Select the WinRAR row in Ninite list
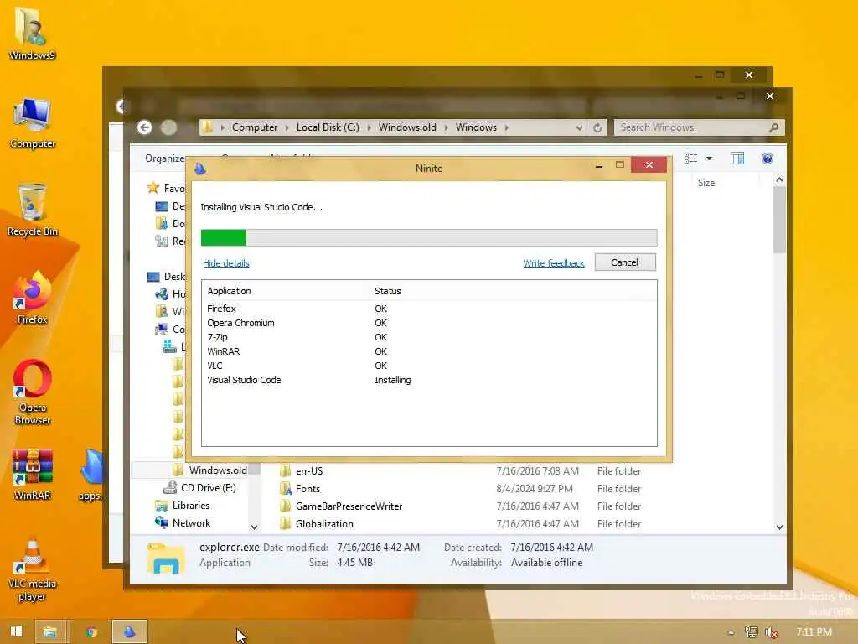The width and height of the screenshot is (858, 644). pos(429,351)
